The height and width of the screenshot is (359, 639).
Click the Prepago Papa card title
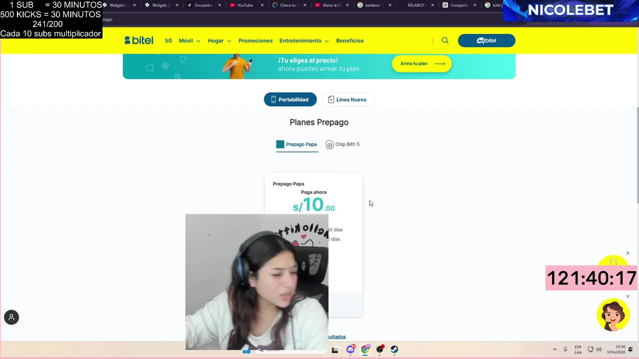(x=289, y=184)
